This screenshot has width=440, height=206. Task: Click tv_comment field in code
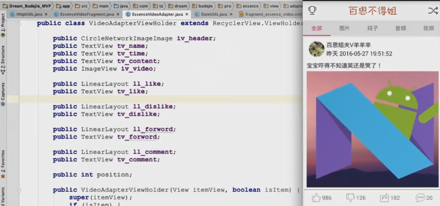(137, 159)
